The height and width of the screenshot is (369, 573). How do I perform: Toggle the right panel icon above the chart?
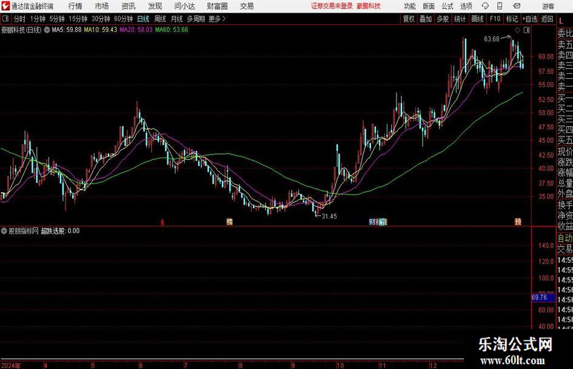pos(526,30)
